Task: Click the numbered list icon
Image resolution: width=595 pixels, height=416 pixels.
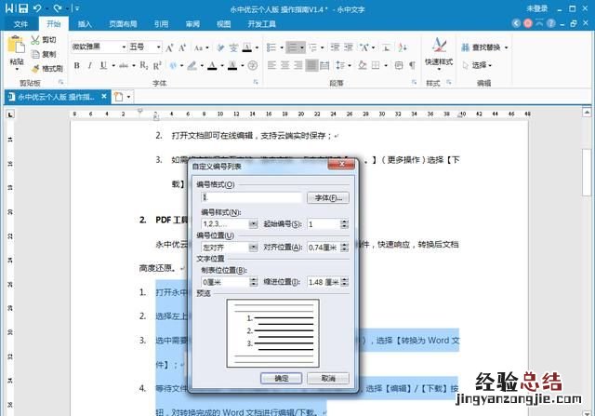Action: coord(292,47)
